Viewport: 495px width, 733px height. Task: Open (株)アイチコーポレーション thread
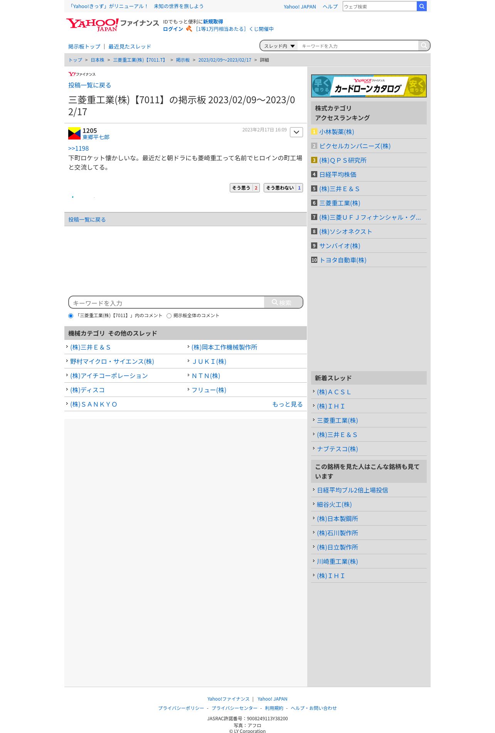pyautogui.click(x=109, y=376)
